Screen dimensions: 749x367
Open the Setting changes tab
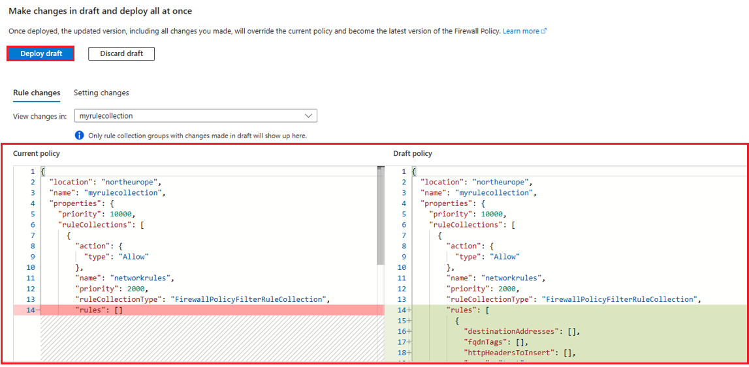(101, 93)
